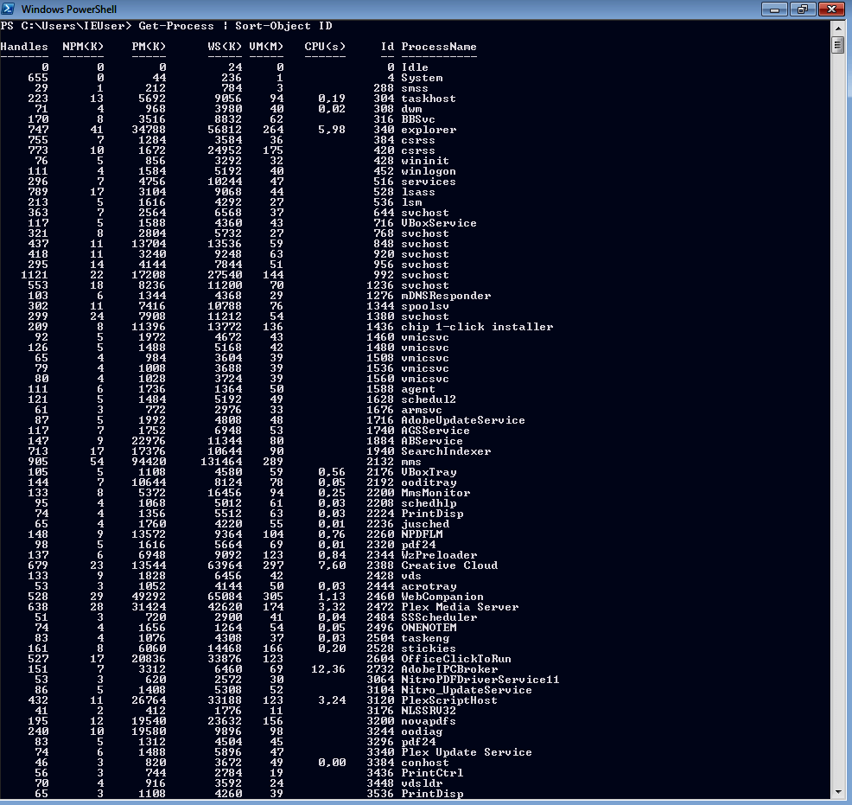The height and width of the screenshot is (805, 852).
Task: Click the scroll up arrow
Action: pos(837,28)
